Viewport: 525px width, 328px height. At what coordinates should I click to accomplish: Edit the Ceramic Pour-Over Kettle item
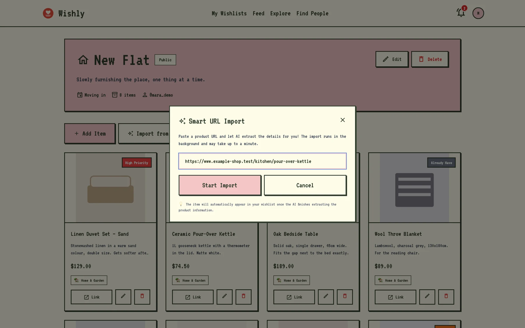coord(224,297)
